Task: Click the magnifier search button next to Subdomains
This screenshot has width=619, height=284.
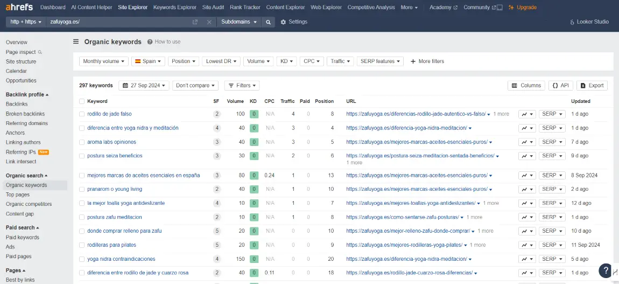Action: tap(268, 22)
